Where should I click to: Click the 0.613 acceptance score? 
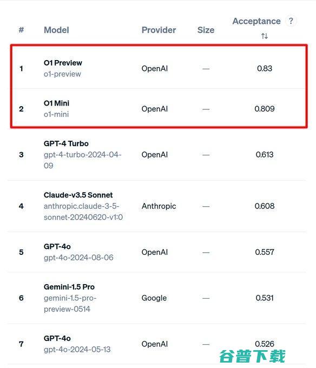[x=265, y=154]
